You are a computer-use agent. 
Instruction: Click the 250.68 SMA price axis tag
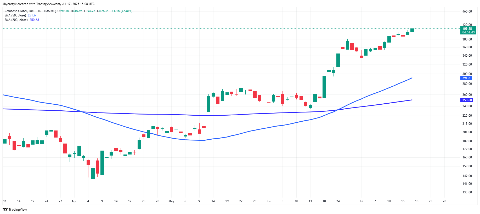click(x=467, y=100)
